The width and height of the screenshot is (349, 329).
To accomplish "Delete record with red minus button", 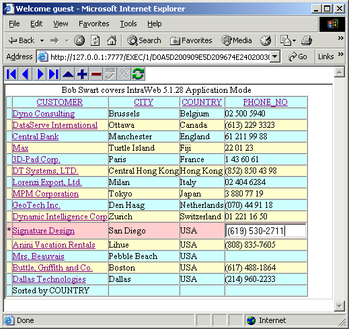I will pos(96,74).
